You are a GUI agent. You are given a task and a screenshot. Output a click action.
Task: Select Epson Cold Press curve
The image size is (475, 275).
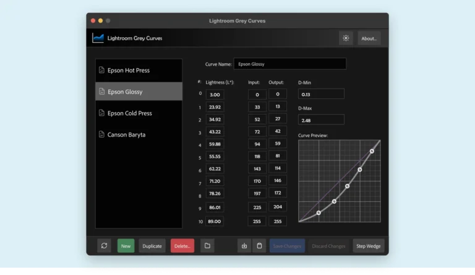pos(139,113)
